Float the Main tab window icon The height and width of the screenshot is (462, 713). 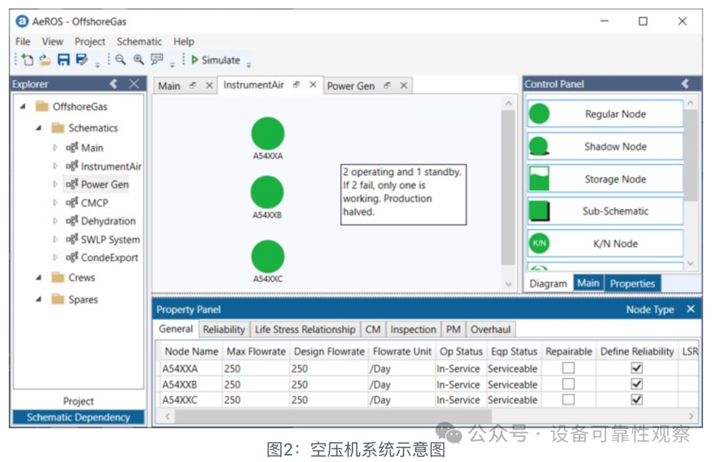point(193,85)
